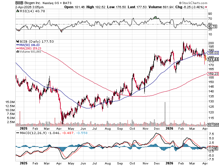Screen dimensions: 219x166
Task: Click the red MA(200) legend line marker
Action: click(18, 48)
